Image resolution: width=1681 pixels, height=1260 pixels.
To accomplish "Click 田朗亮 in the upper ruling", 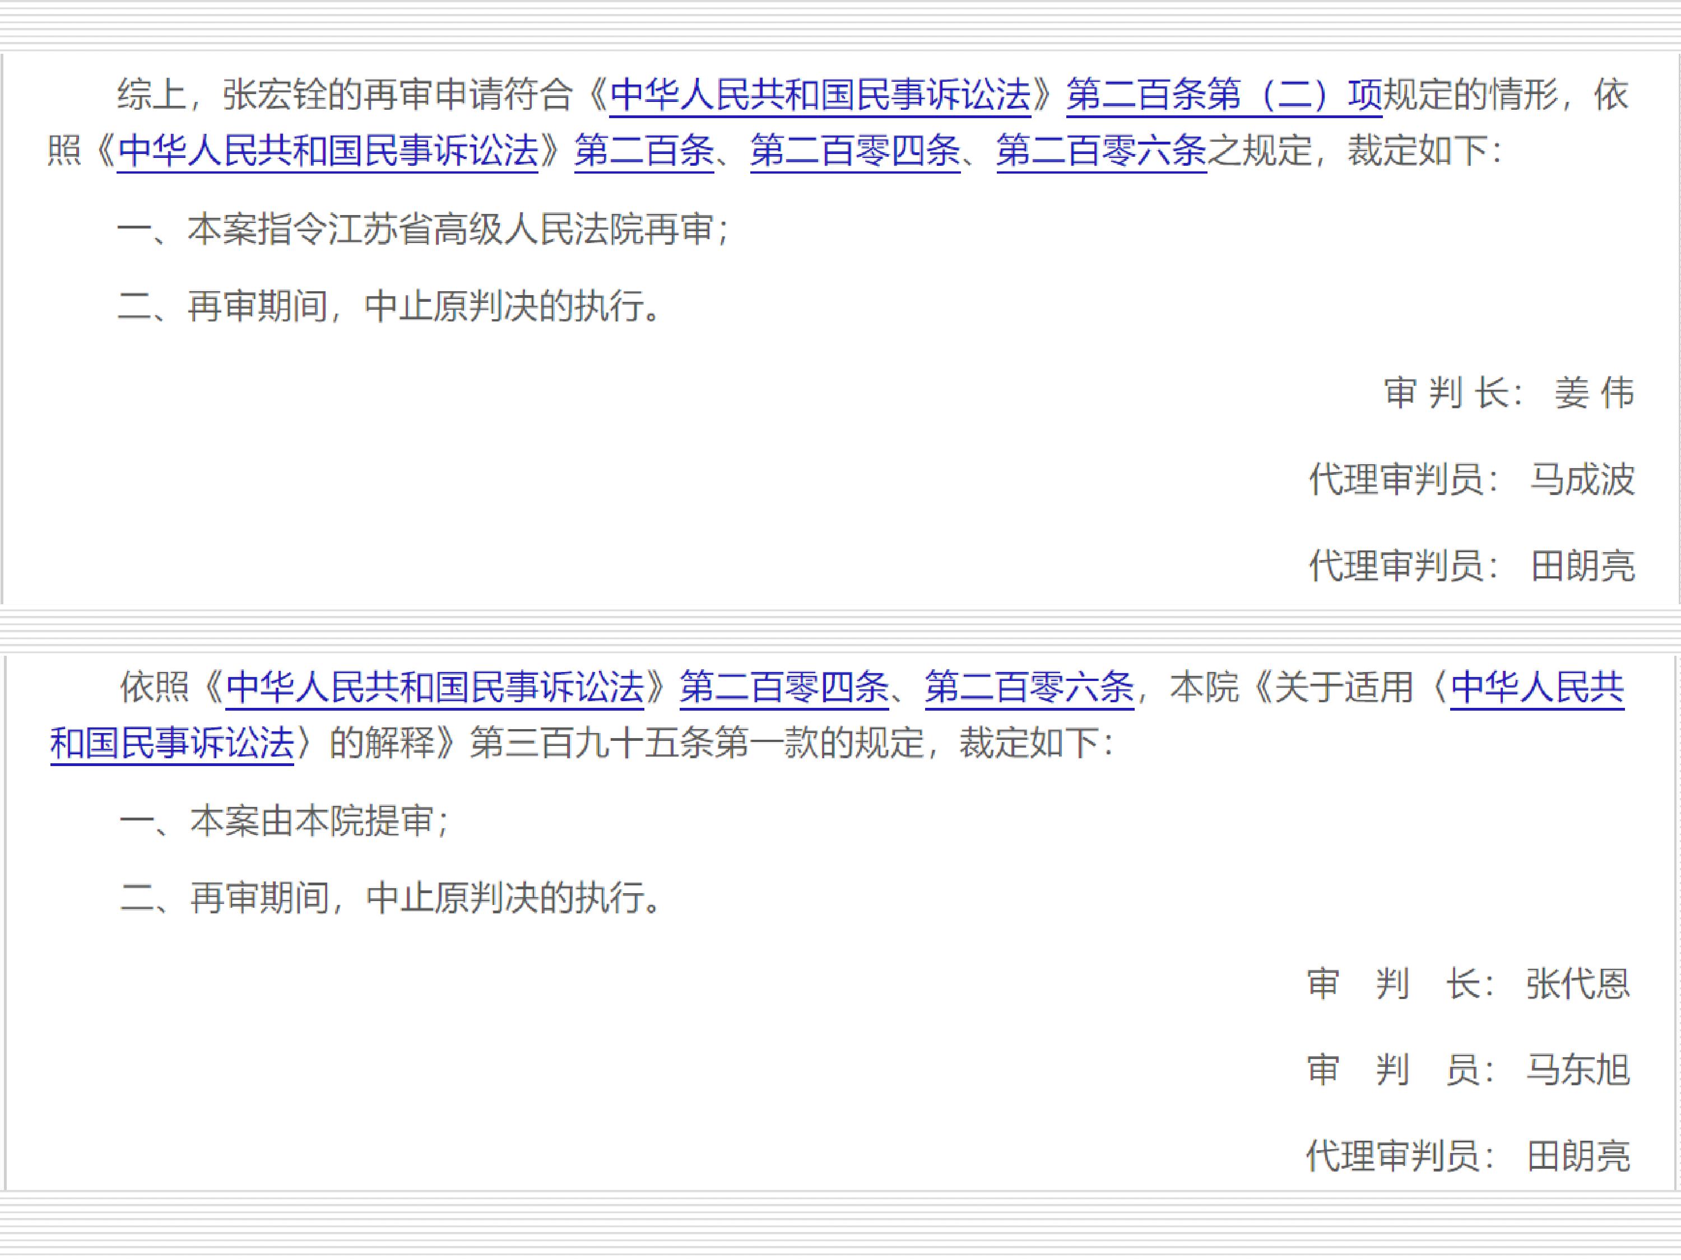I will pos(1582,566).
